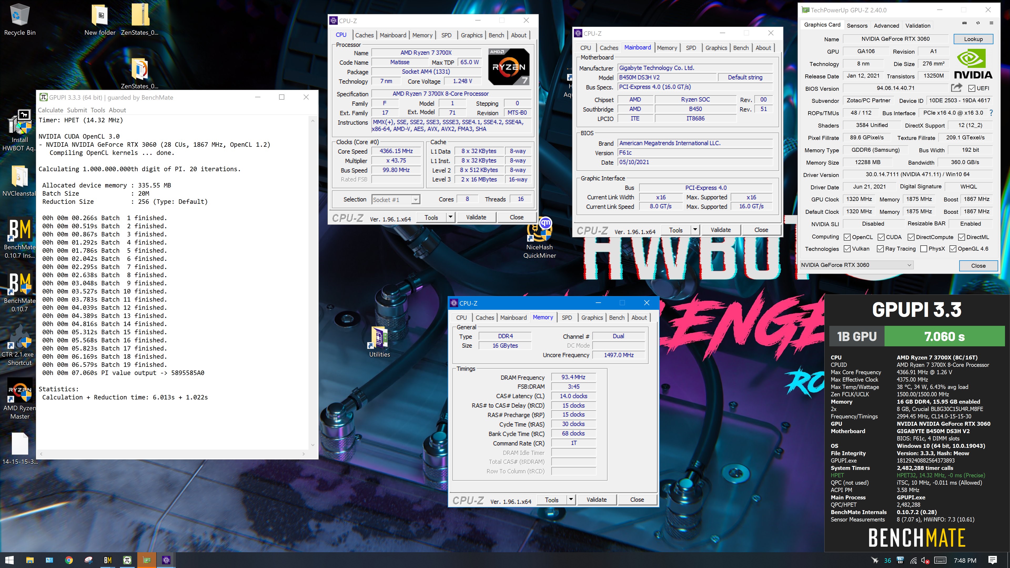Expand Tools dropdown arrow in Mainboard window

tap(695, 230)
